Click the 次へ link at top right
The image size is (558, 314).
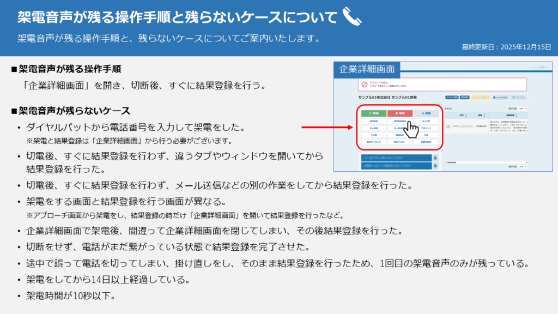pos(543,67)
